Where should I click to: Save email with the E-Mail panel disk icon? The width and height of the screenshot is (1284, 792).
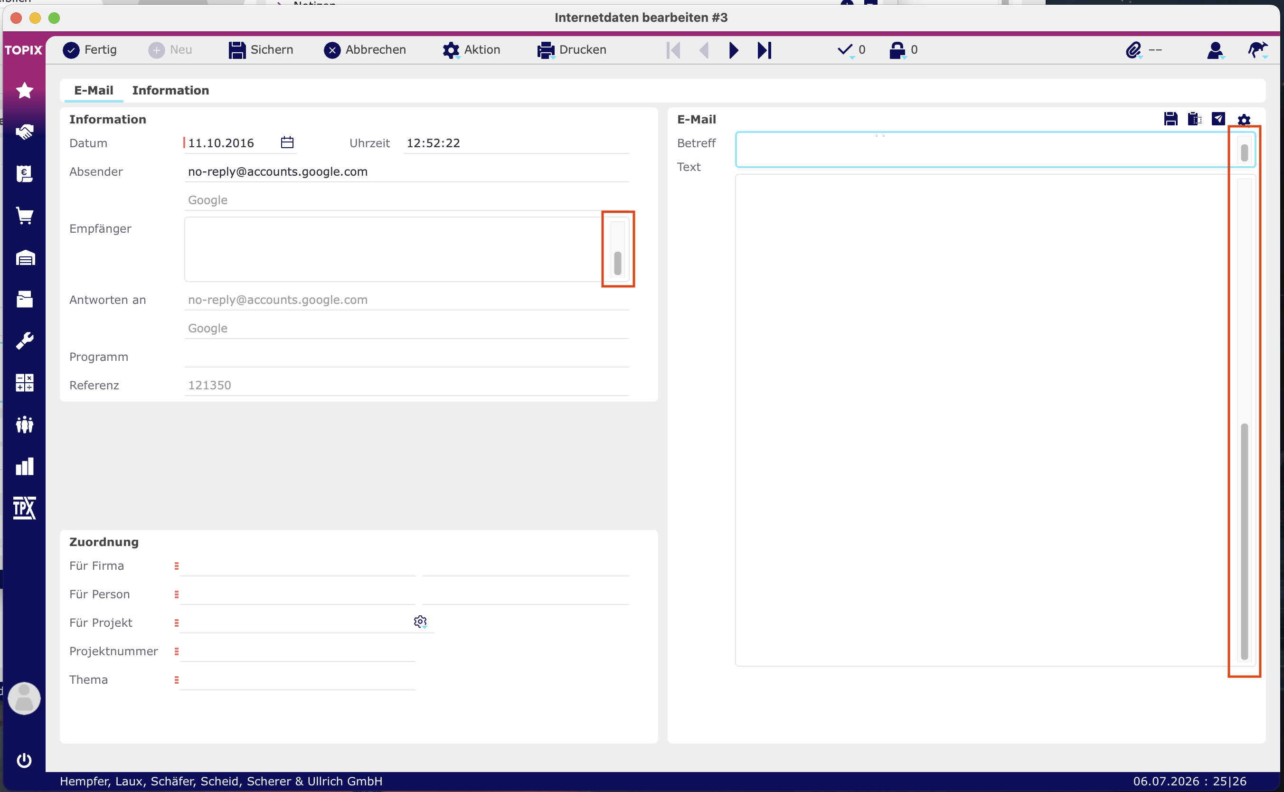point(1171,119)
